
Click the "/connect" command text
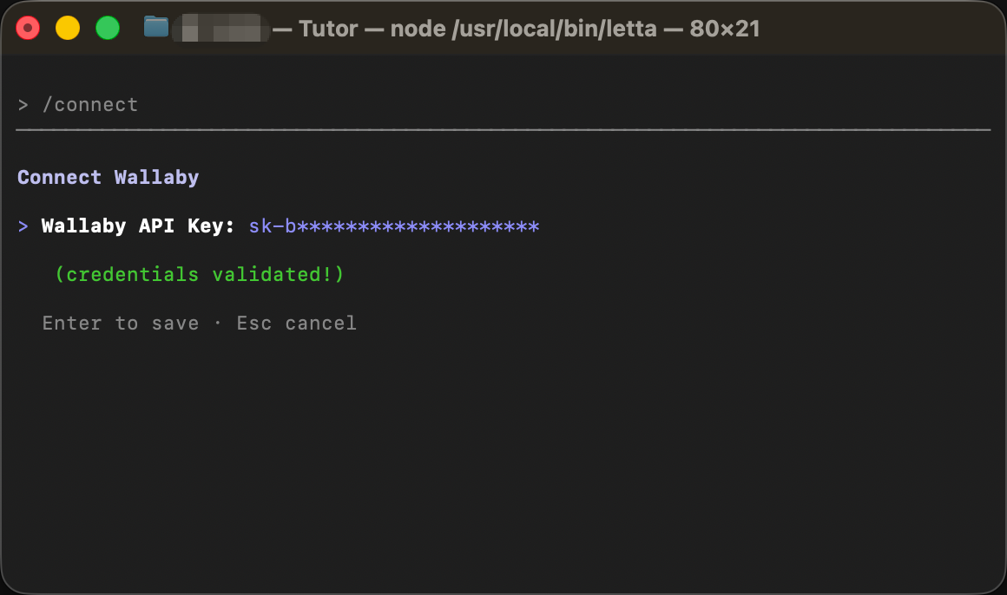click(x=90, y=105)
